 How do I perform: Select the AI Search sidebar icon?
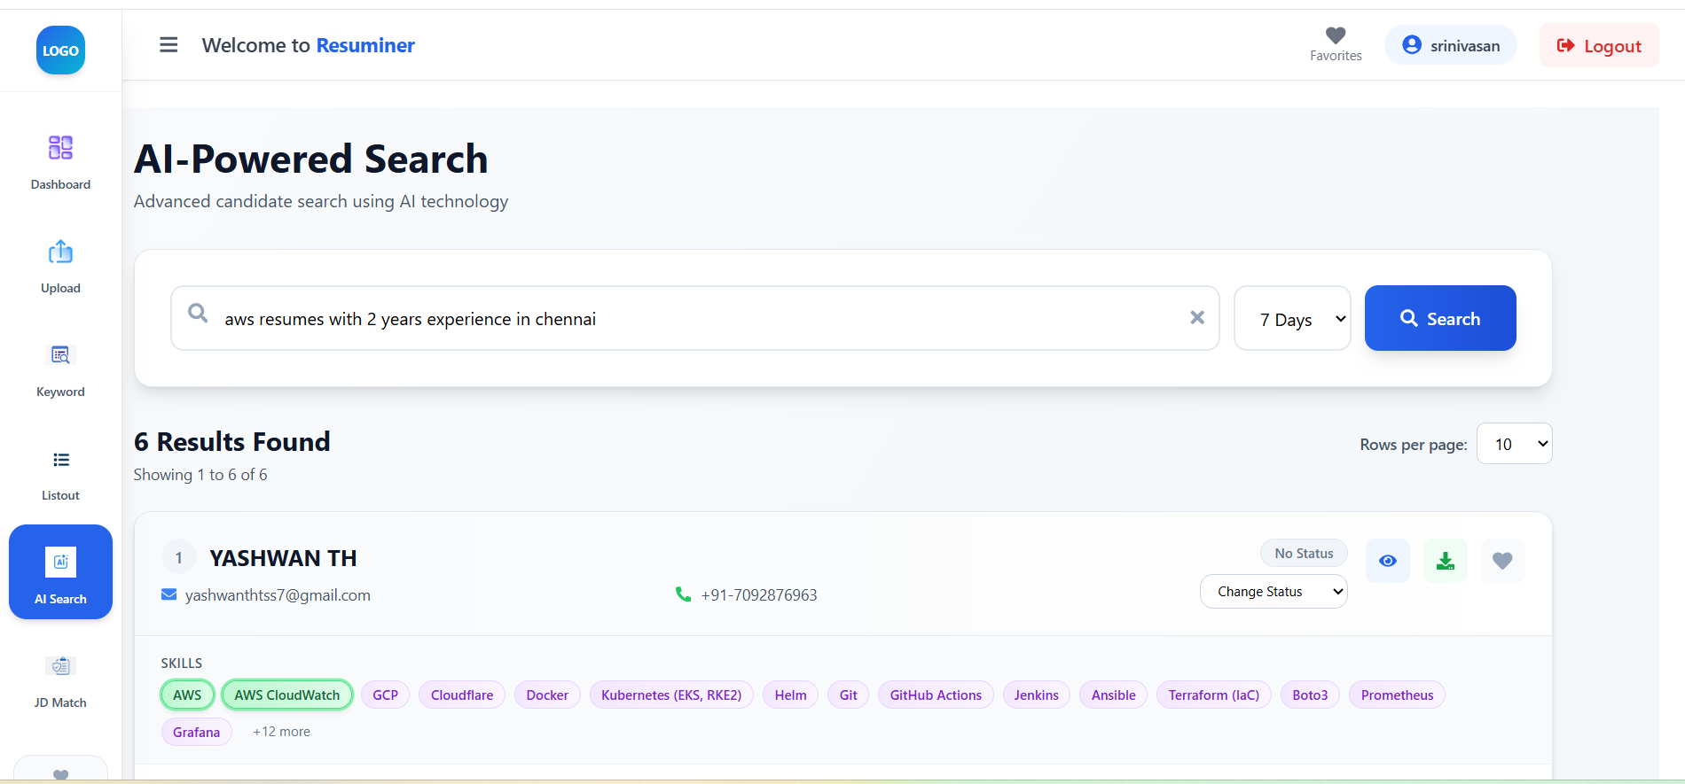tap(60, 562)
